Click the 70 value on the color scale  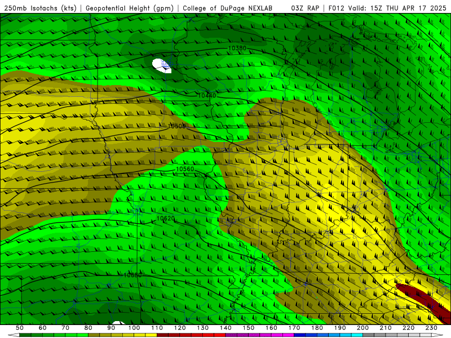pyautogui.click(x=65, y=328)
